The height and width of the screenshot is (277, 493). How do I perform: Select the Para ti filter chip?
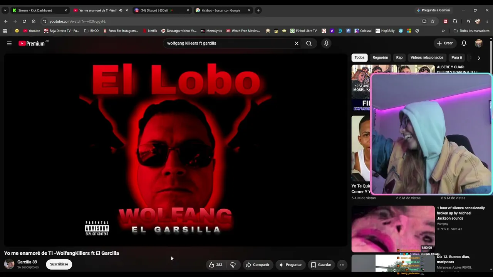pyautogui.click(x=457, y=58)
